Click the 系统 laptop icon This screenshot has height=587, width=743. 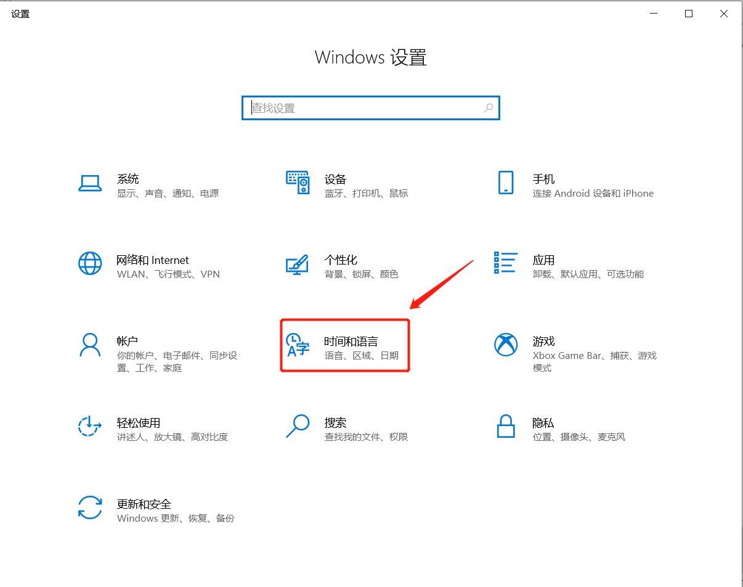[x=90, y=183]
